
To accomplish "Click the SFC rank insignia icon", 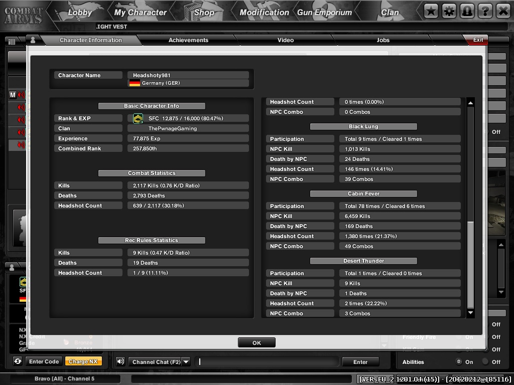I will [x=138, y=118].
